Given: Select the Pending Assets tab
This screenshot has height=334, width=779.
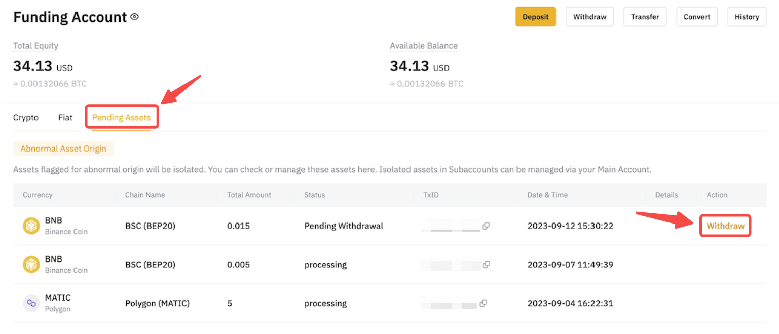Looking at the screenshot, I should pos(121,117).
